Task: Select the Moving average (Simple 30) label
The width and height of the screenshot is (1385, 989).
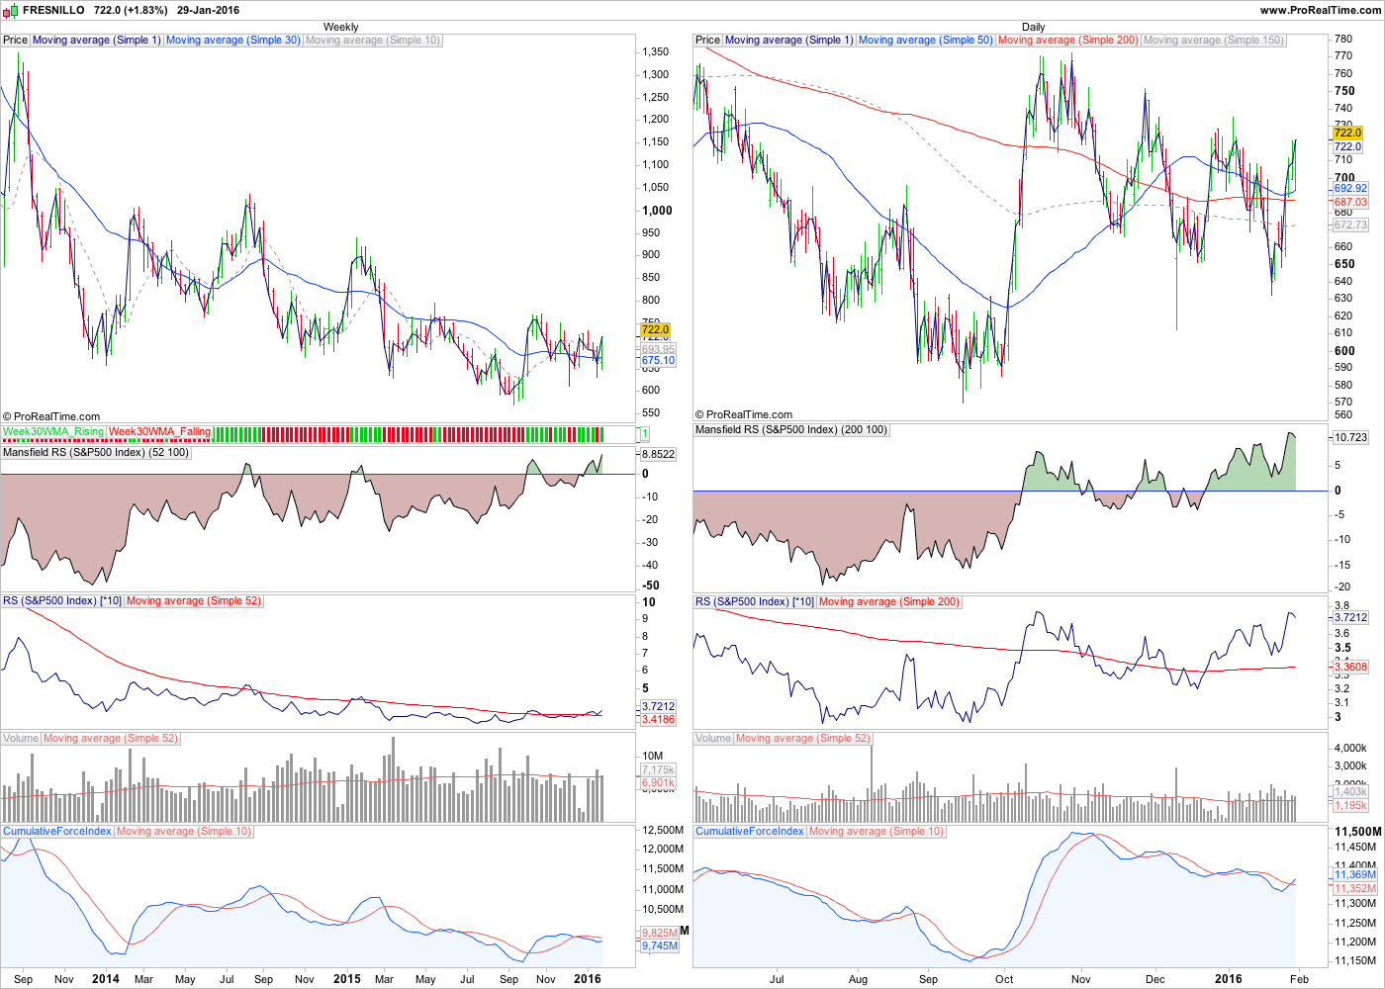Action: coord(233,41)
